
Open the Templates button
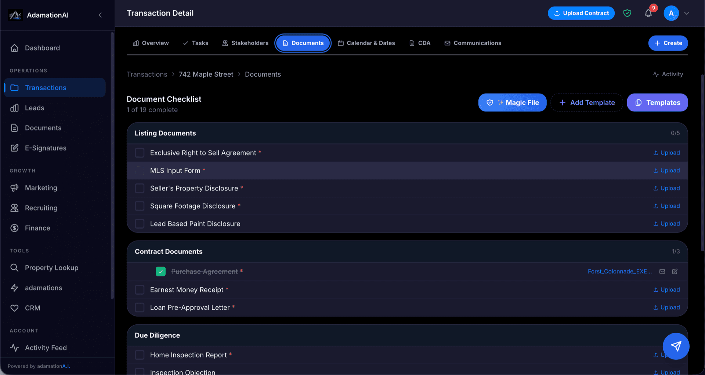(657, 102)
